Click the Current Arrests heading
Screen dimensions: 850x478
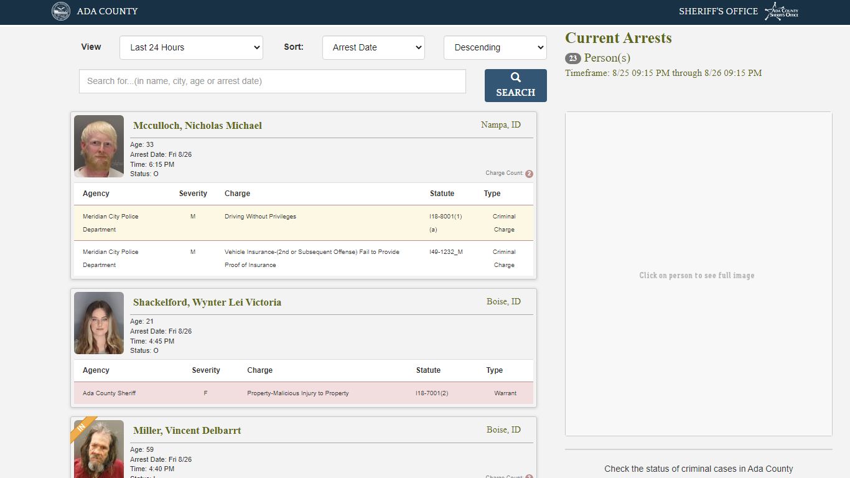(x=619, y=38)
